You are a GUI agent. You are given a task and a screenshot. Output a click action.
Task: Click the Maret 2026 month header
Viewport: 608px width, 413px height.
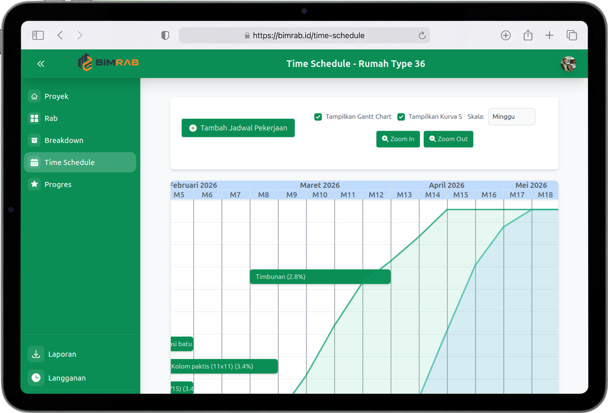click(x=320, y=185)
